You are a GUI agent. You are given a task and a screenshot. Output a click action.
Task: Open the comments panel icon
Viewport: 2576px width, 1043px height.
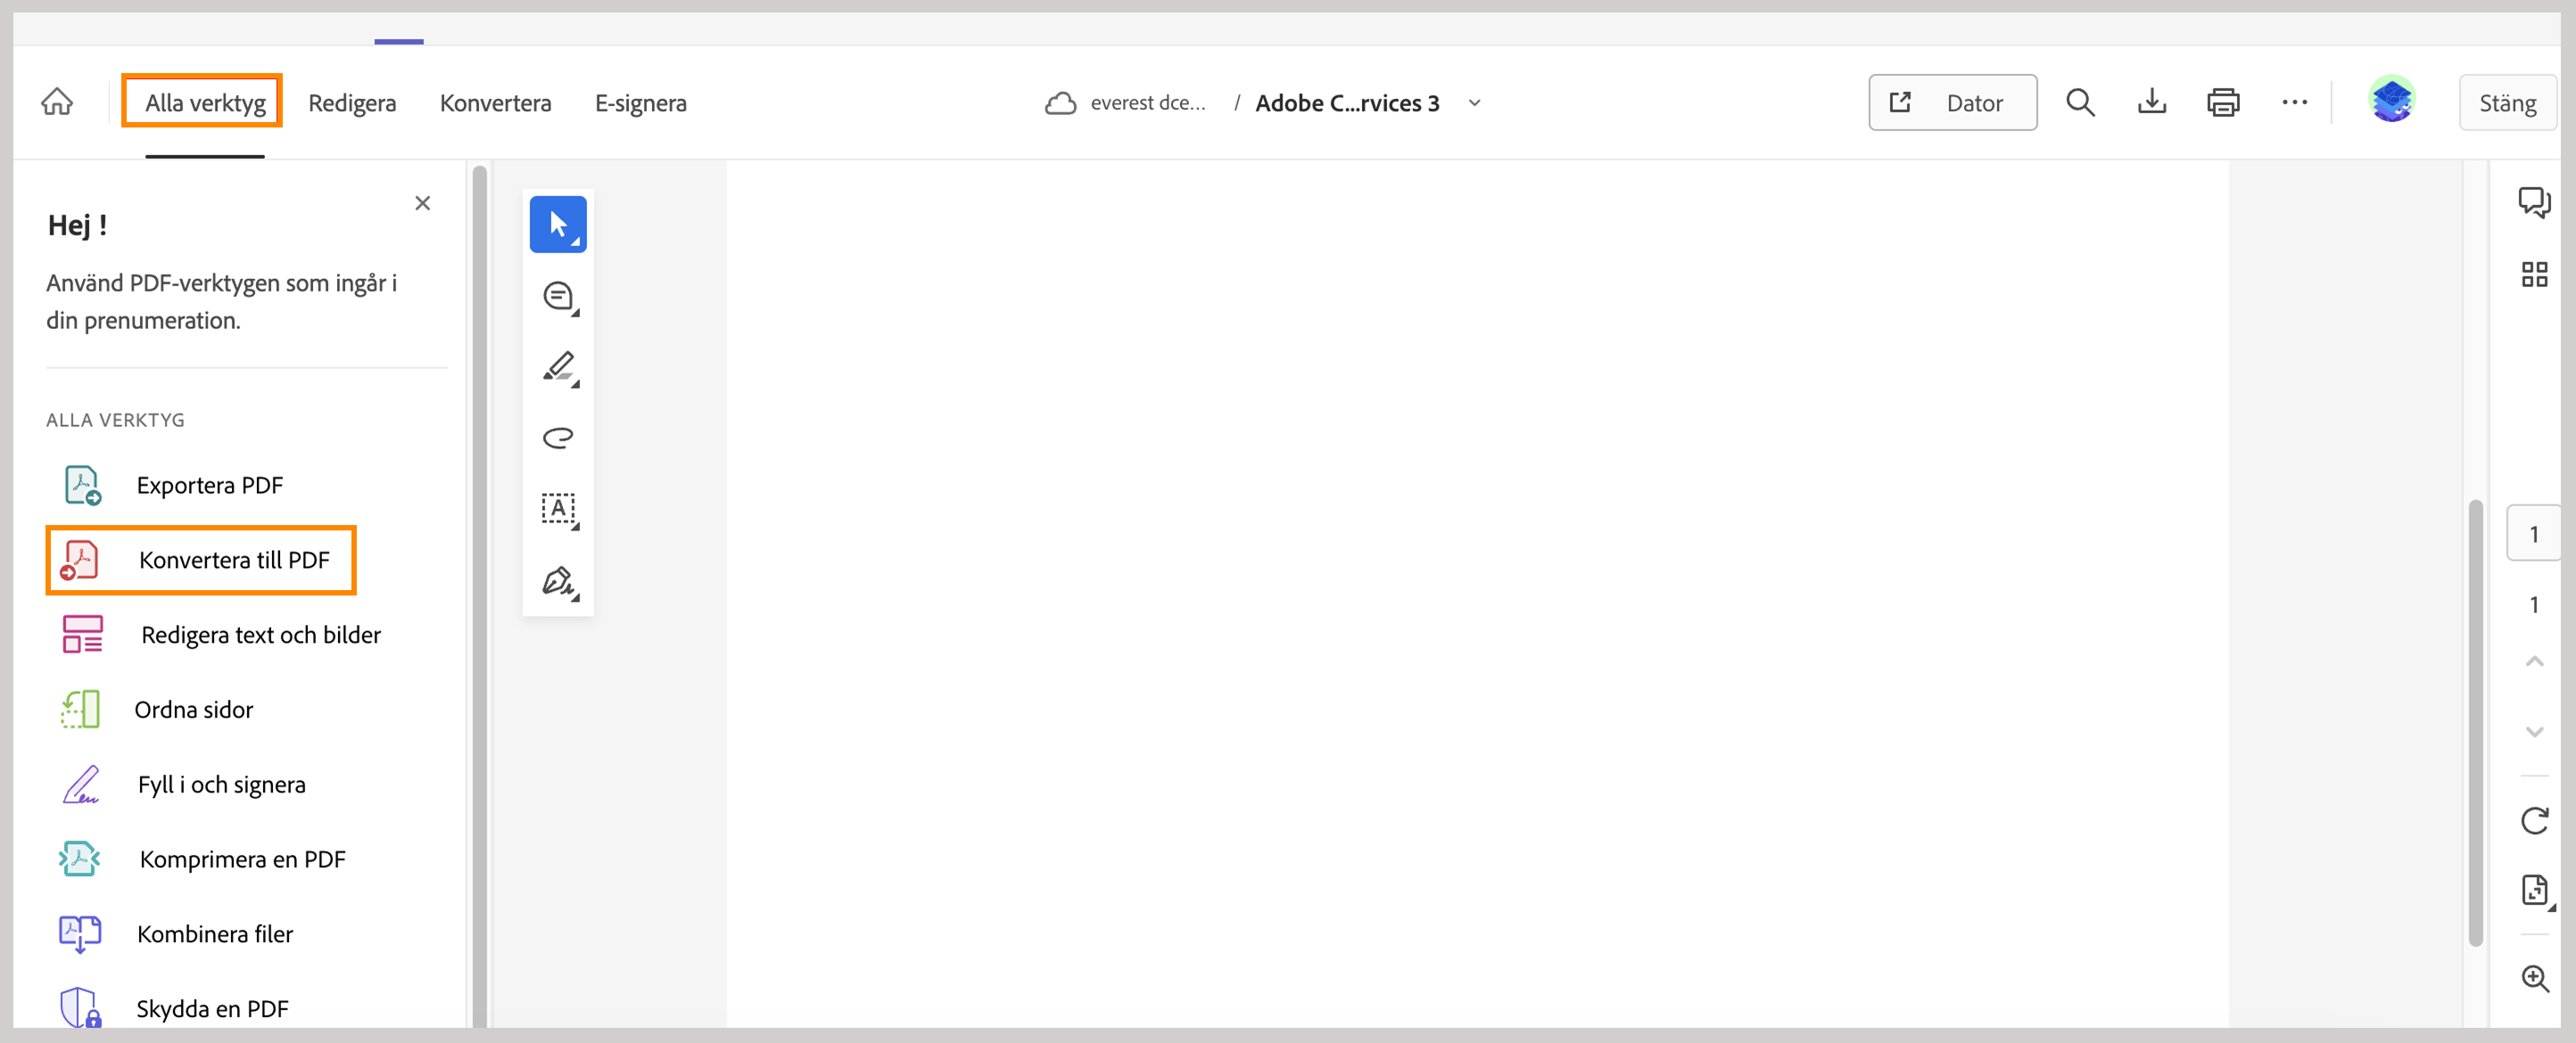pos(2533,201)
